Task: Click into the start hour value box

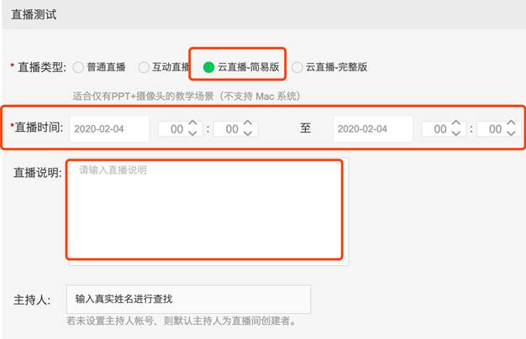Action: (175, 129)
